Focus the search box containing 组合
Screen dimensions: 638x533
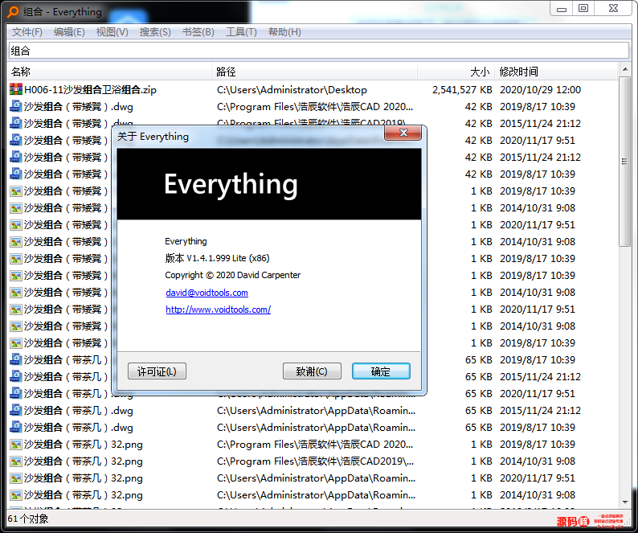point(319,51)
